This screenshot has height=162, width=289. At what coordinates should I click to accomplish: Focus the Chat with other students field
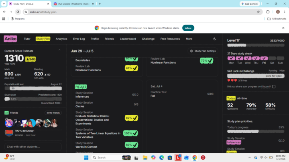33,146
